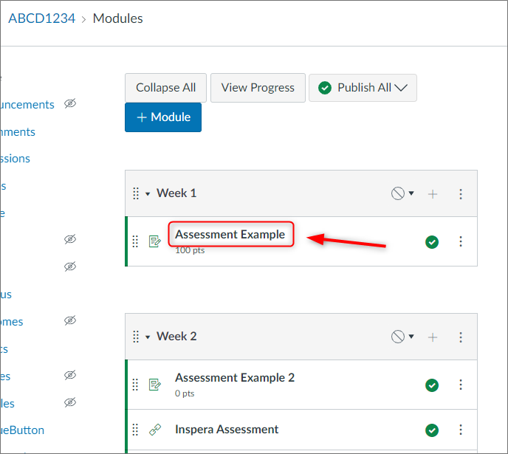Open the Week 1 unpublished status dropdown
508x454 pixels.
tap(402, 193)
